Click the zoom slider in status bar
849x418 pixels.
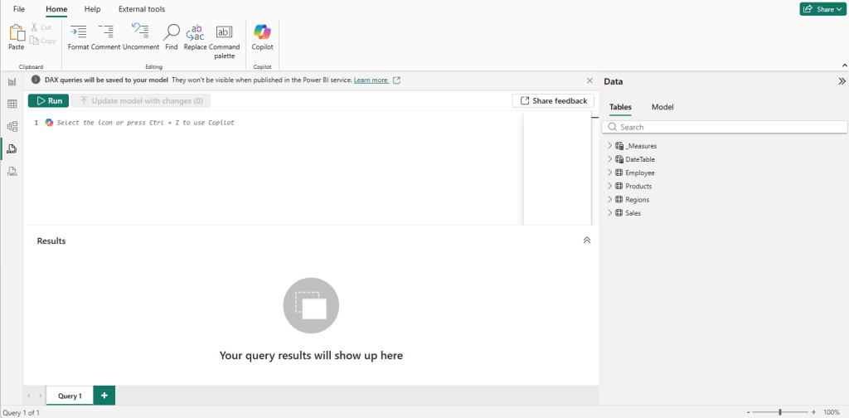point(779,412)
